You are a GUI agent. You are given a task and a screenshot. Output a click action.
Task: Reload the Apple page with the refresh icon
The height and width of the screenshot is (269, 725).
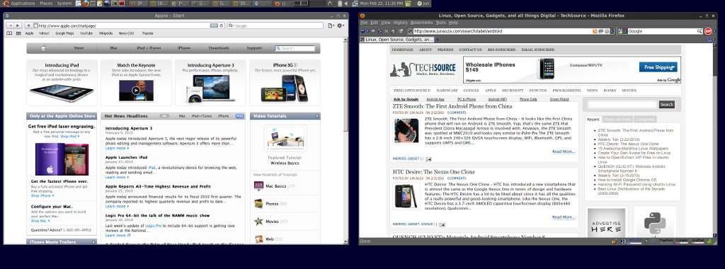[x=222, y=25]
